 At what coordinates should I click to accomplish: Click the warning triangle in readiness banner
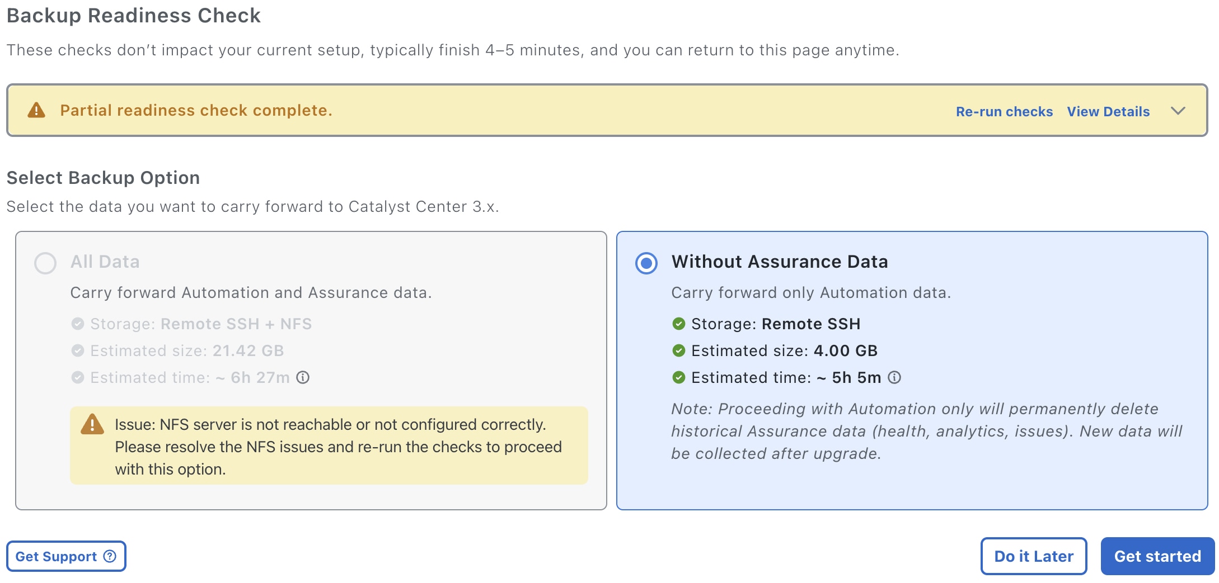pos(36,110)
